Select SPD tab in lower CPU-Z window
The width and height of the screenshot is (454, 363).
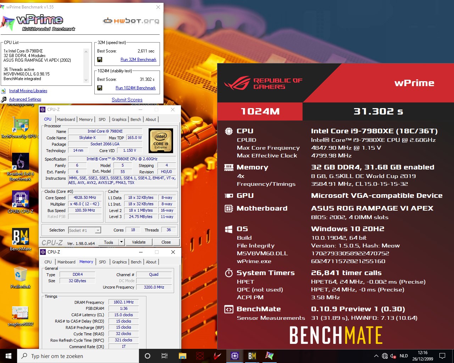[x=103, y=262]
